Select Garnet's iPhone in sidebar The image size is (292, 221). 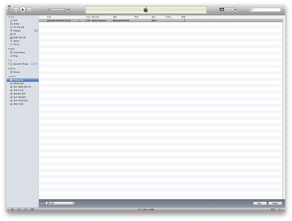point(21,64)
